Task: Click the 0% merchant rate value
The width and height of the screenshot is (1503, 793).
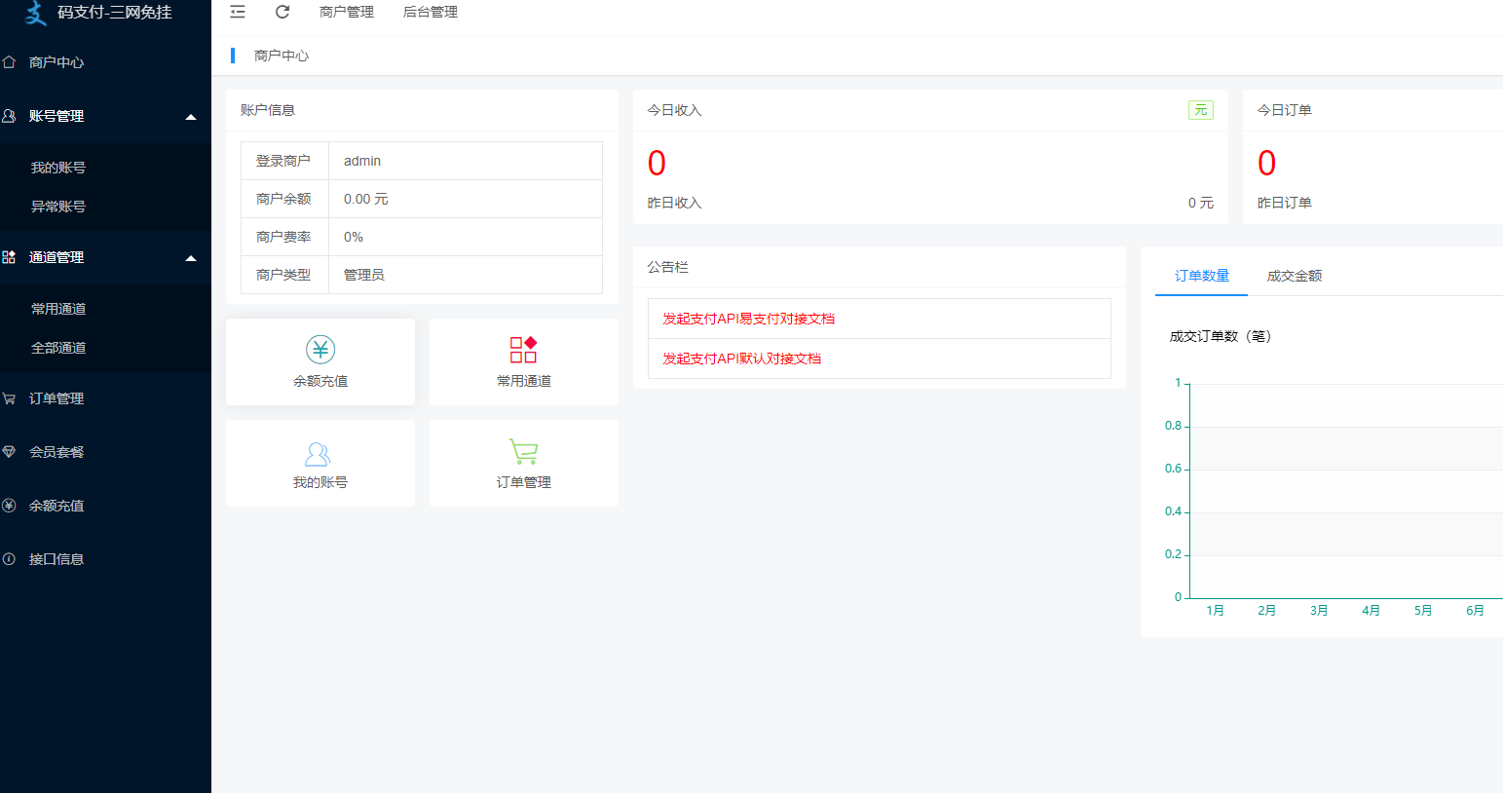Action: pyautogui.click(x=354, y=237)
